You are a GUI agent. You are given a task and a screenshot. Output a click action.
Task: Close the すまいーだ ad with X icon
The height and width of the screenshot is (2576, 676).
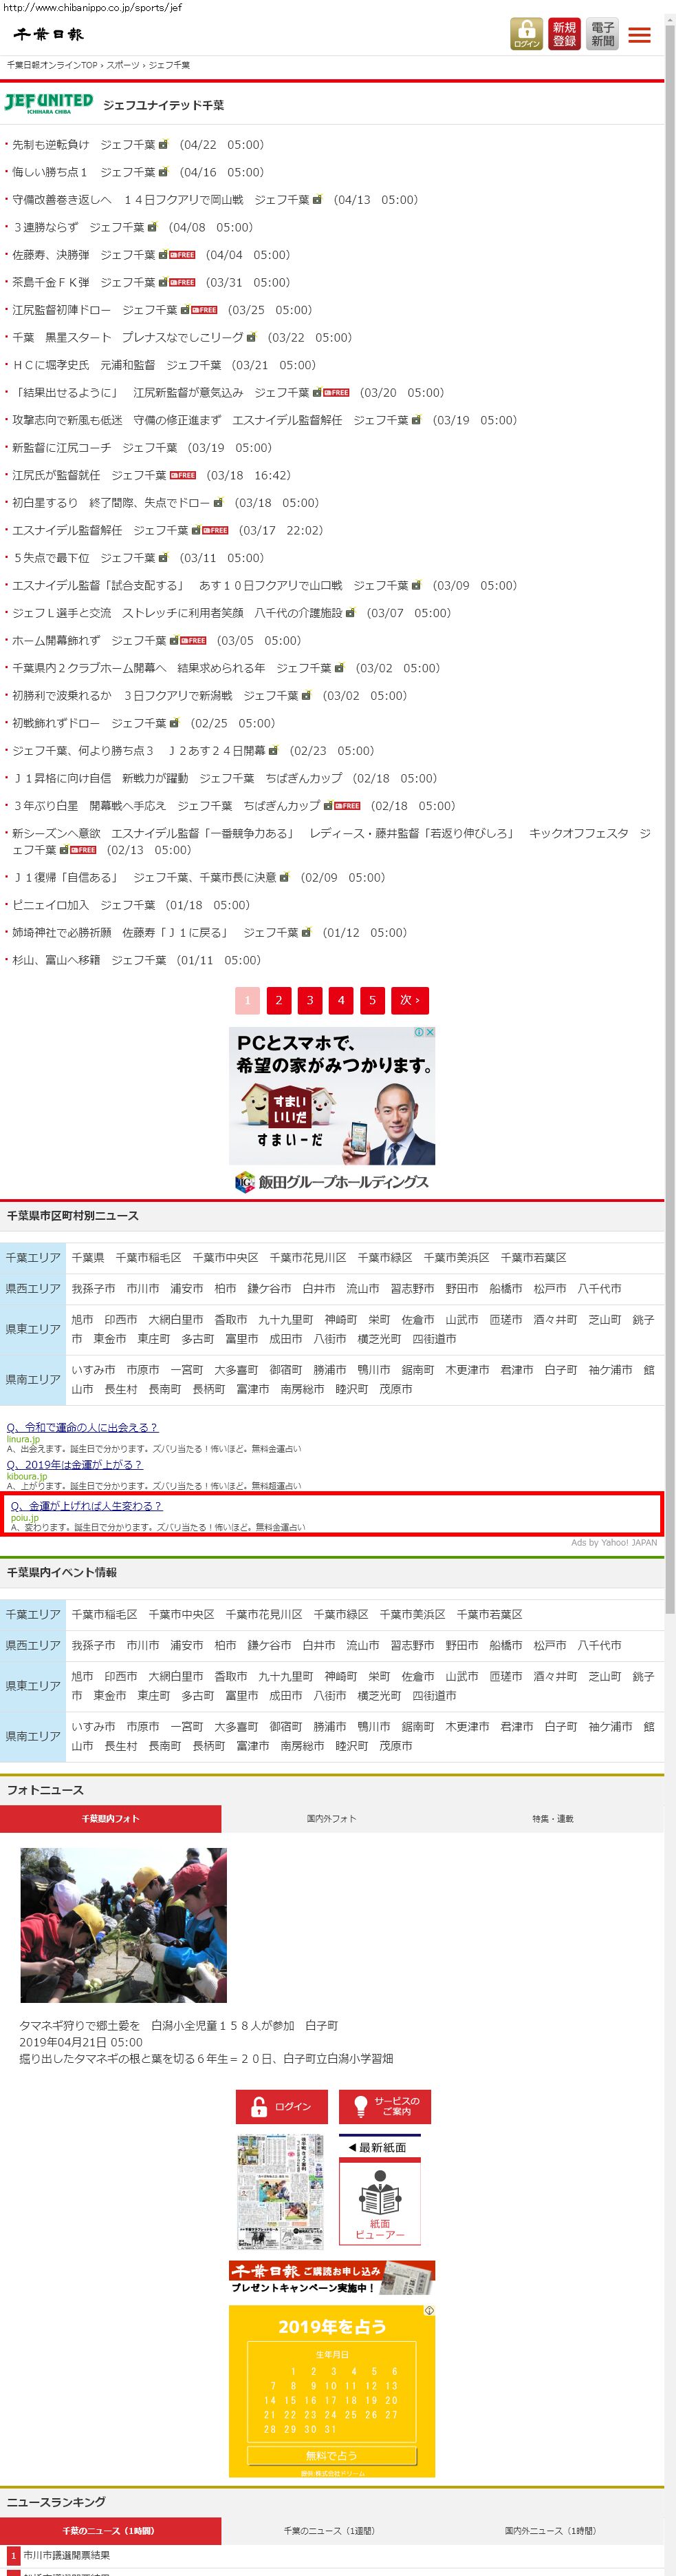click(429, 1032)
